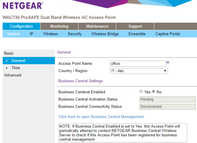Set Business Central Enabled to Yes
The width and height of the screenshot is (197, 143).
point(141,91)
